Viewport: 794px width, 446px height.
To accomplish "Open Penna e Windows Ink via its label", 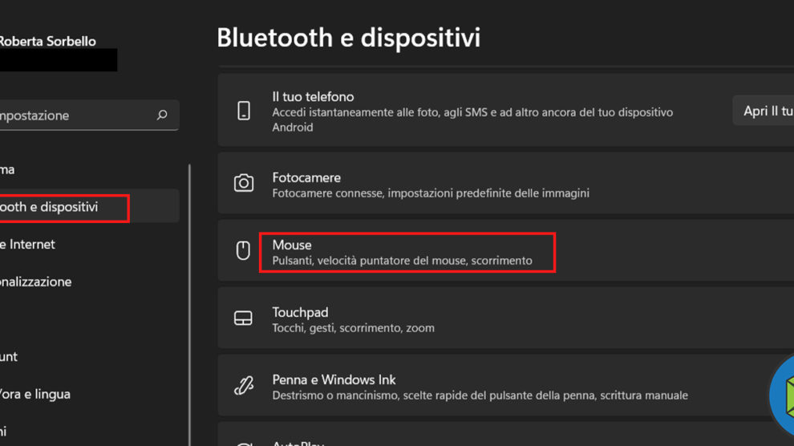I will [334, 379].
